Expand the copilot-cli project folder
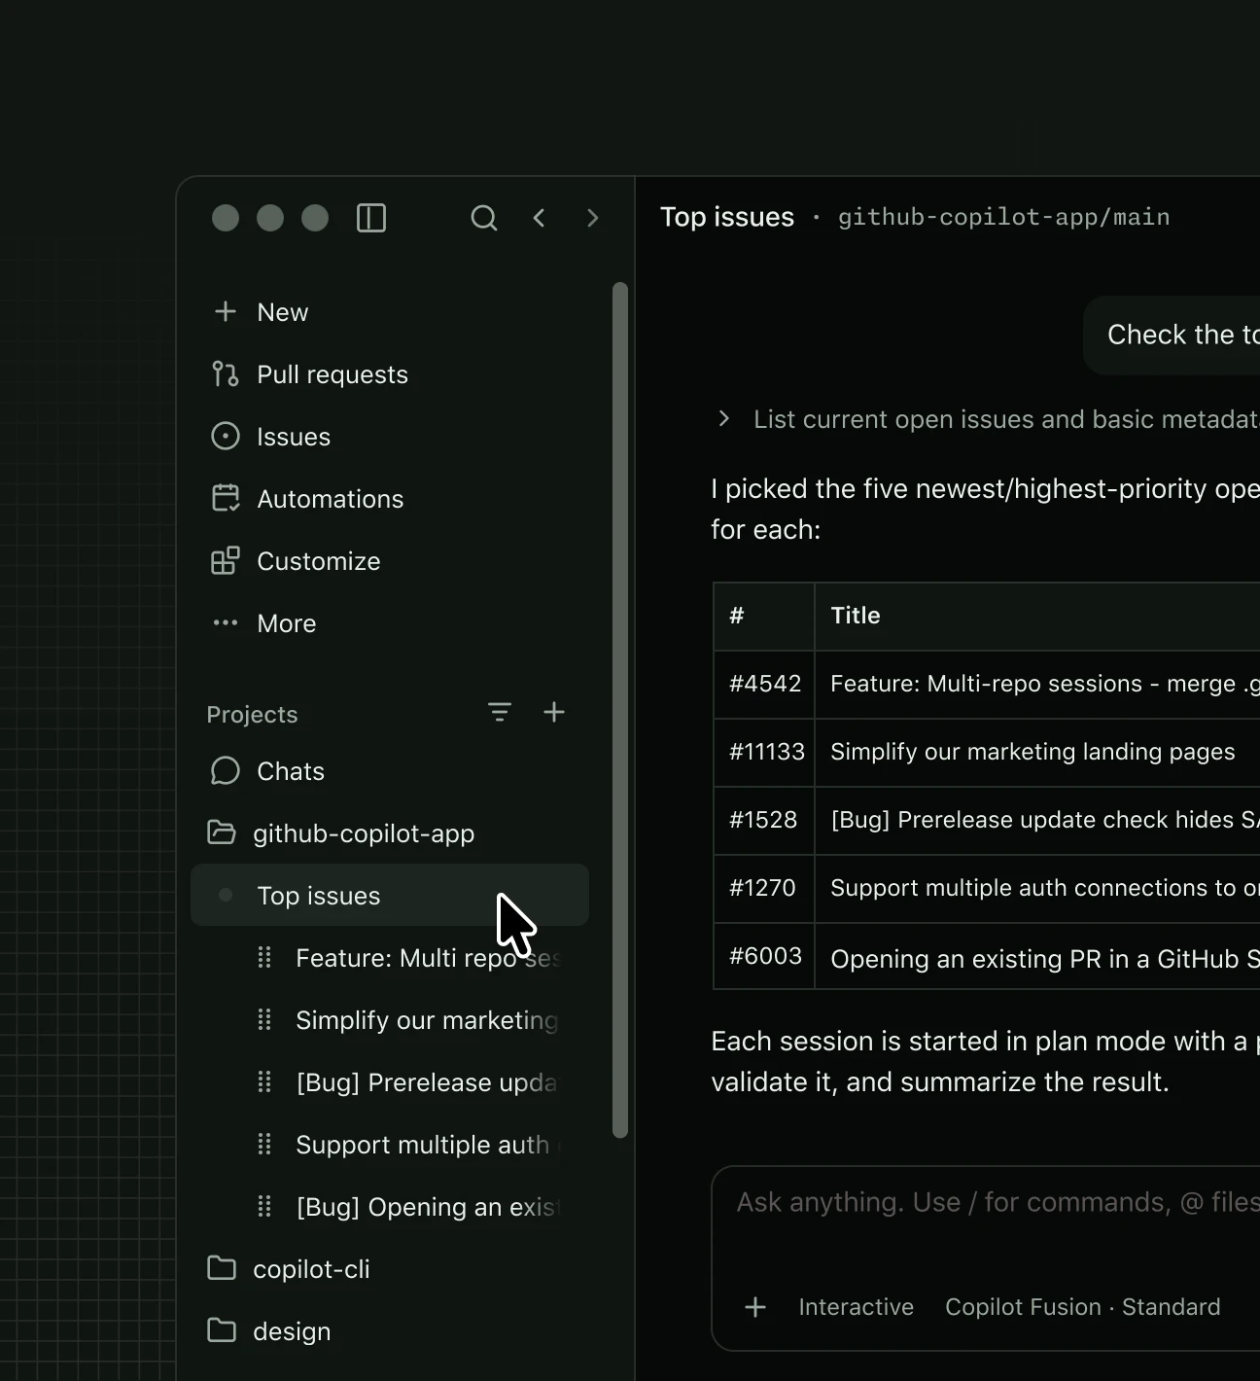 tap(390, 1269)
